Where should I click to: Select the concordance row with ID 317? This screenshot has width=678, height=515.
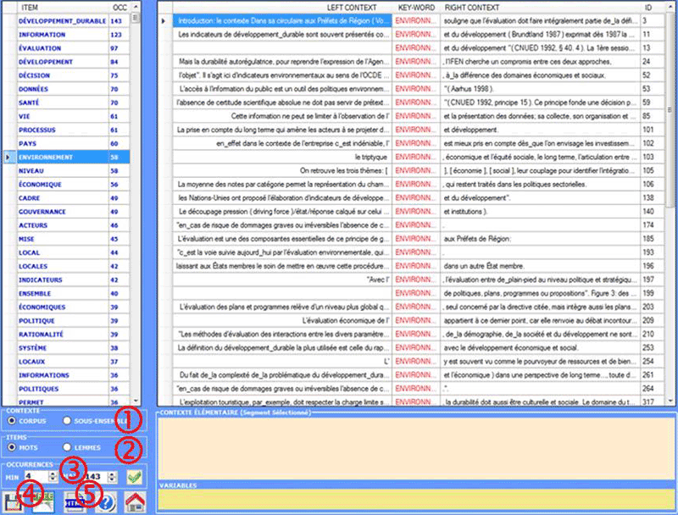(x=419, y=401)
